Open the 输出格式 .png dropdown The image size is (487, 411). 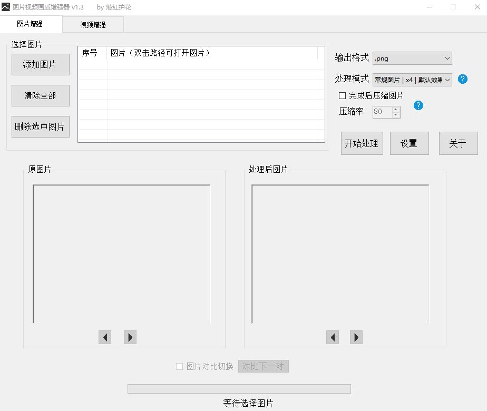point(412,58)
